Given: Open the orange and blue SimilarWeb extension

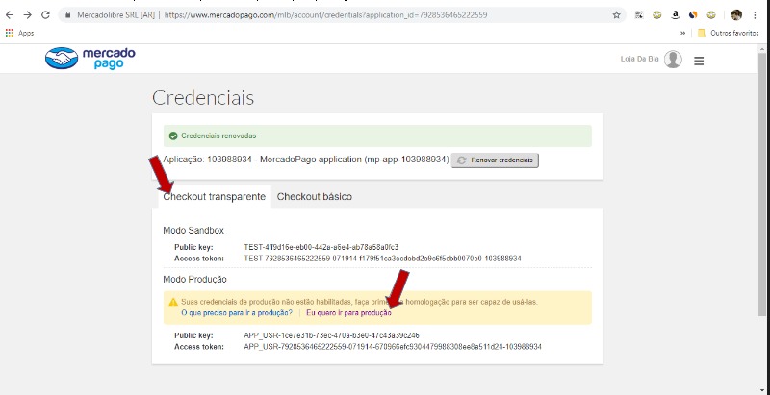Looking at the screenshot, I should [693, 15].
